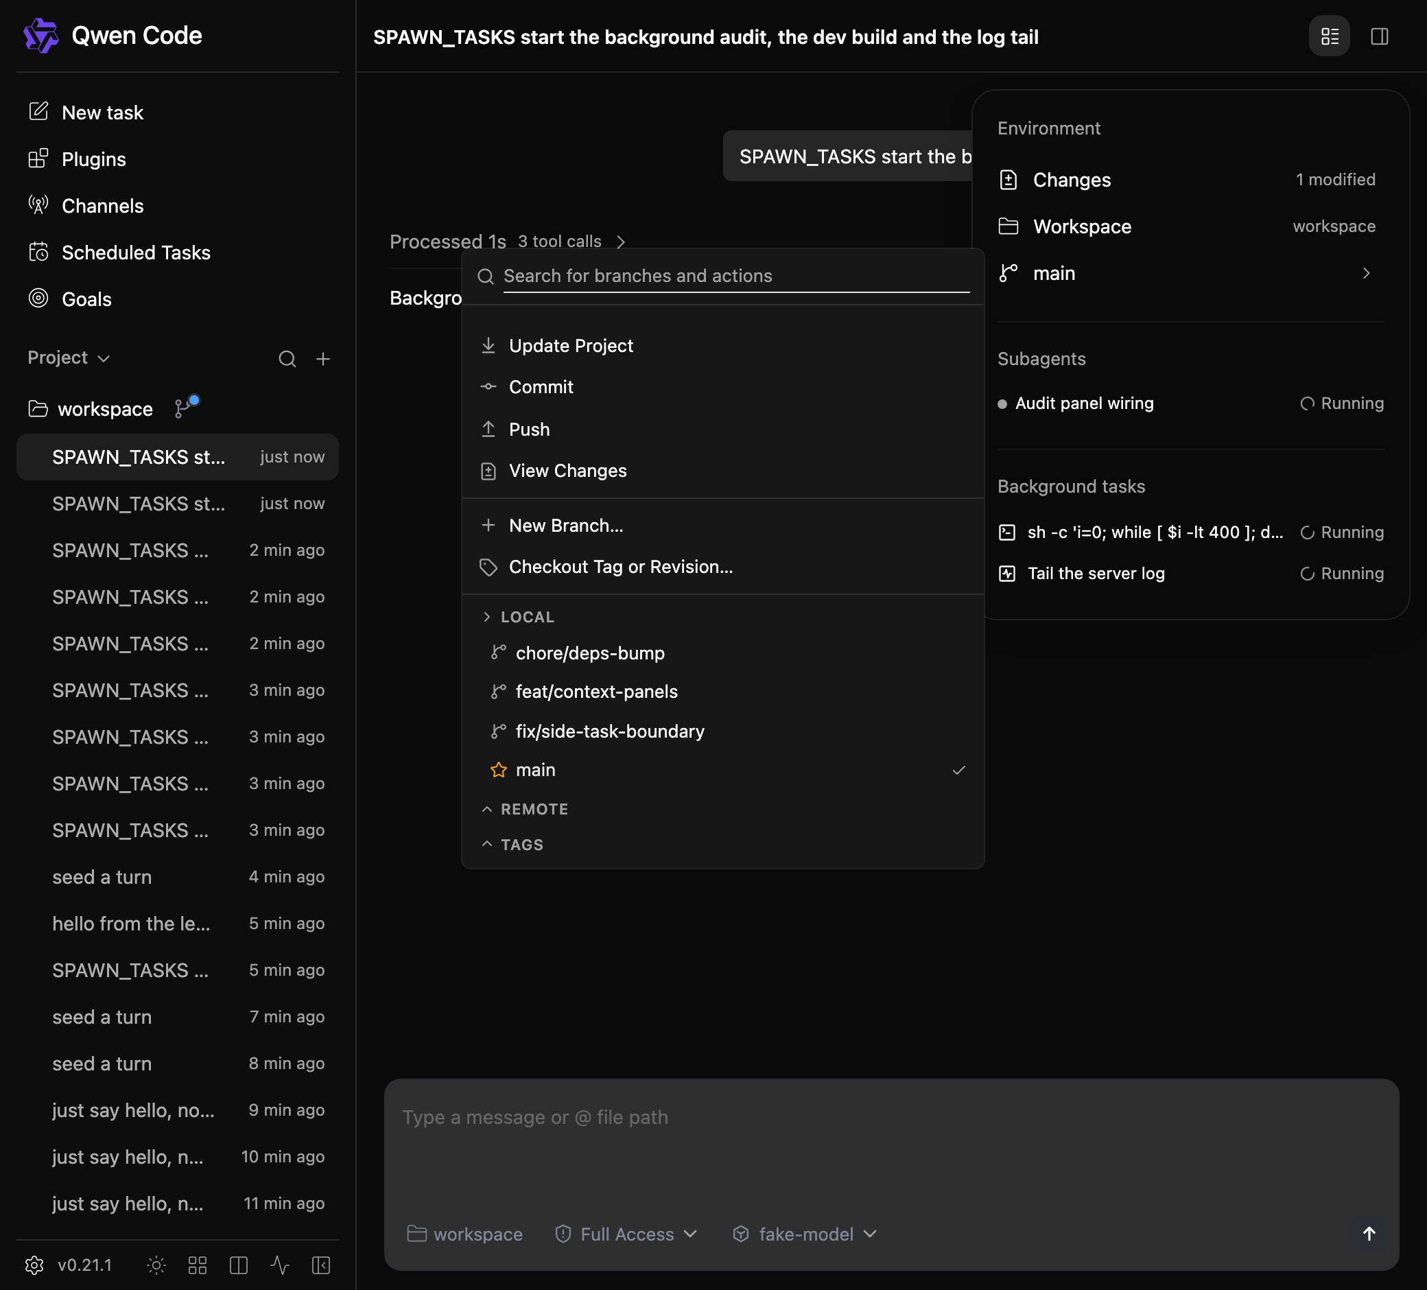Switch to the chore/deps-bump branch
Viewport: 1427px width, 1290px height.
[x=722, y=653]
